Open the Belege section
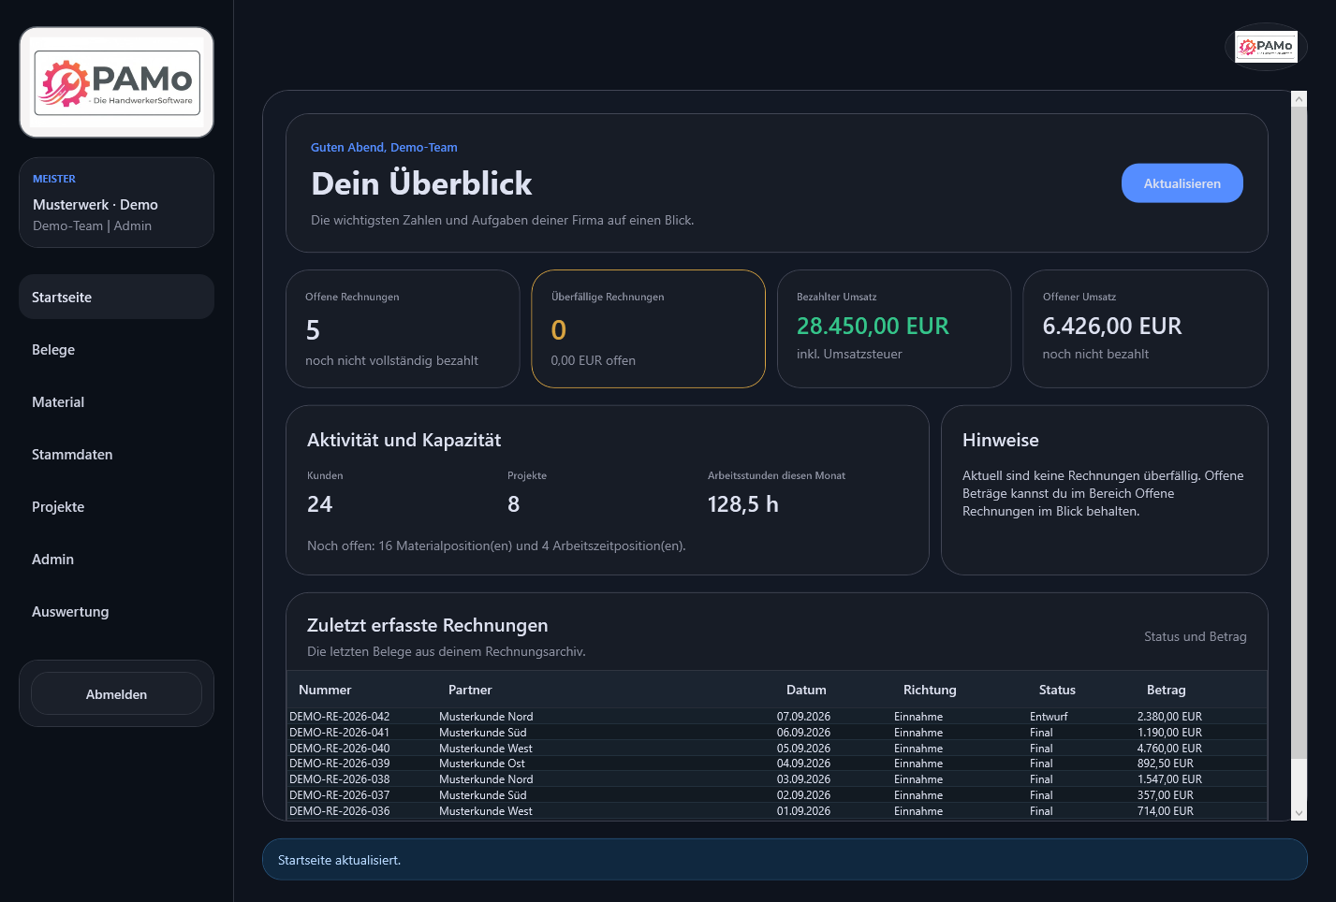 (117, 349)
